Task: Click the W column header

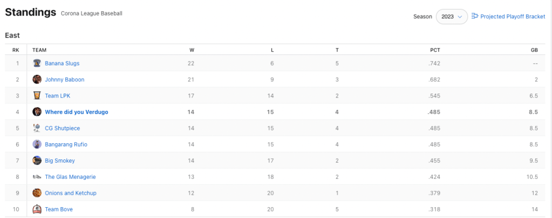Action: tap(192, 50)
